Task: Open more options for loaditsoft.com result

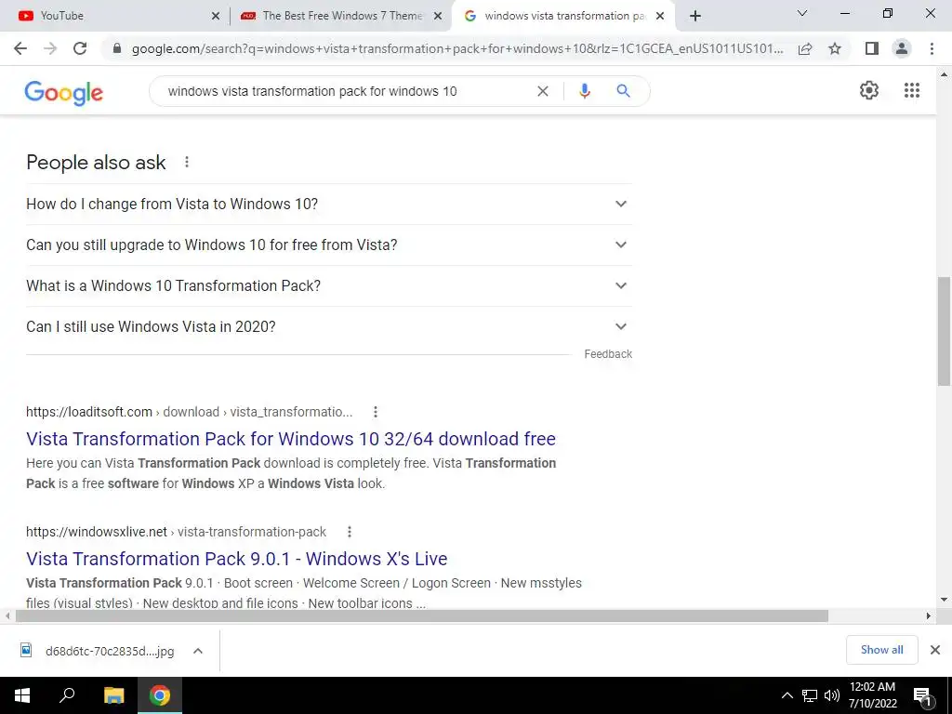Action: (376, 412)
